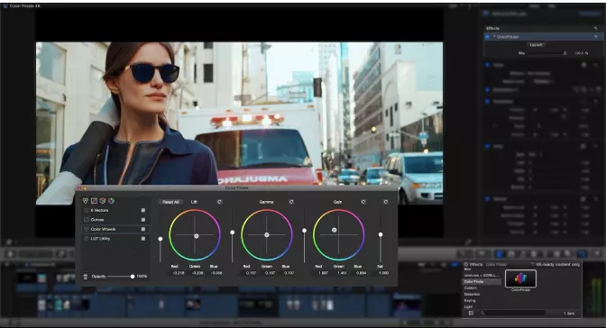Select Distortion category in effects browser
Image resolution: width=606 pixels, height=328 pixels.
[472, 295]
